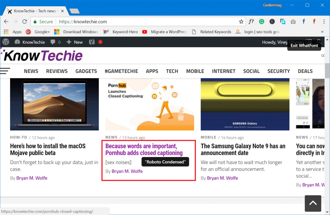This screenshot has height=215, width=330.
Task: Close the KnowTechie browser tab
Action: click(62, 11)
